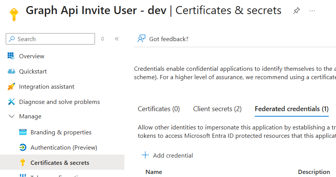Click the Integration assistant rocket icon
Image resolution: width=336 pixels, height=177 pixels.
(11, 86)
